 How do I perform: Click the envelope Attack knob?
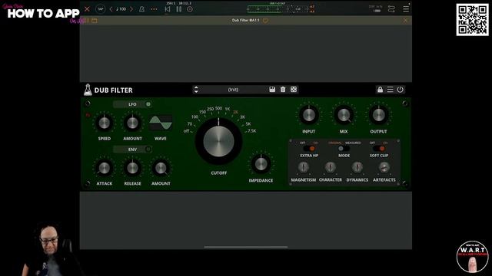[x=105, y=168]
